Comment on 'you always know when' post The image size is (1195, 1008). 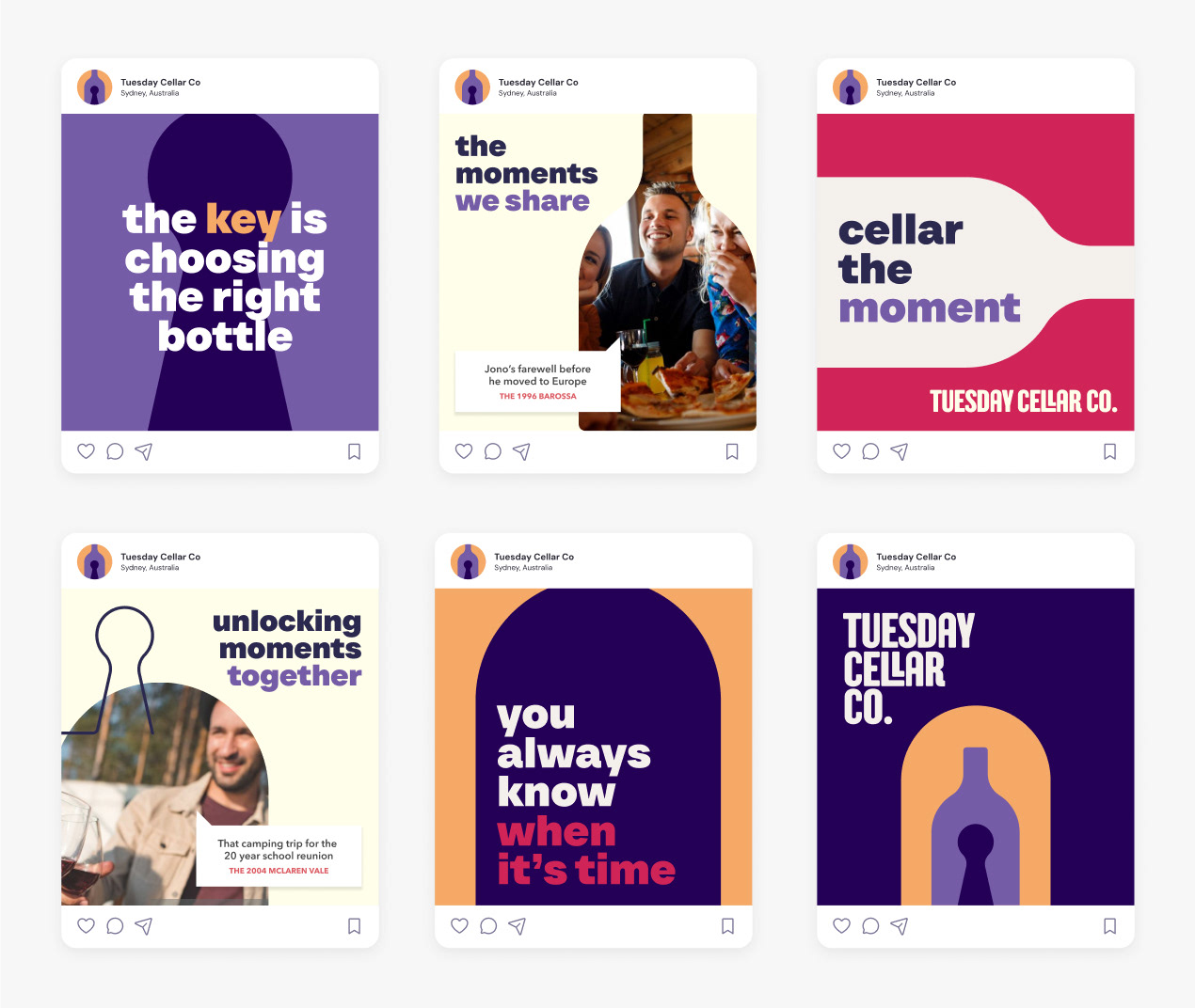(488, 926)
